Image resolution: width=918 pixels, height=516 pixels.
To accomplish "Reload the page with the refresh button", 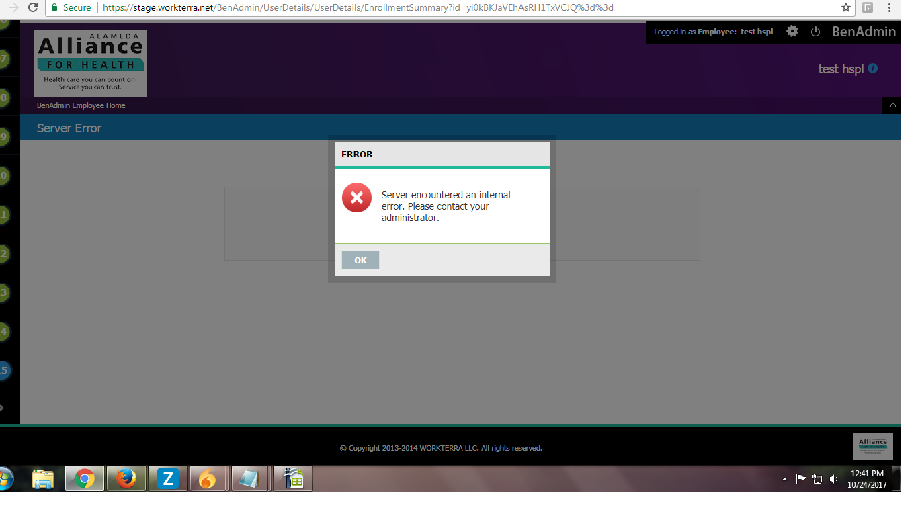I will (x=33, y=7).
